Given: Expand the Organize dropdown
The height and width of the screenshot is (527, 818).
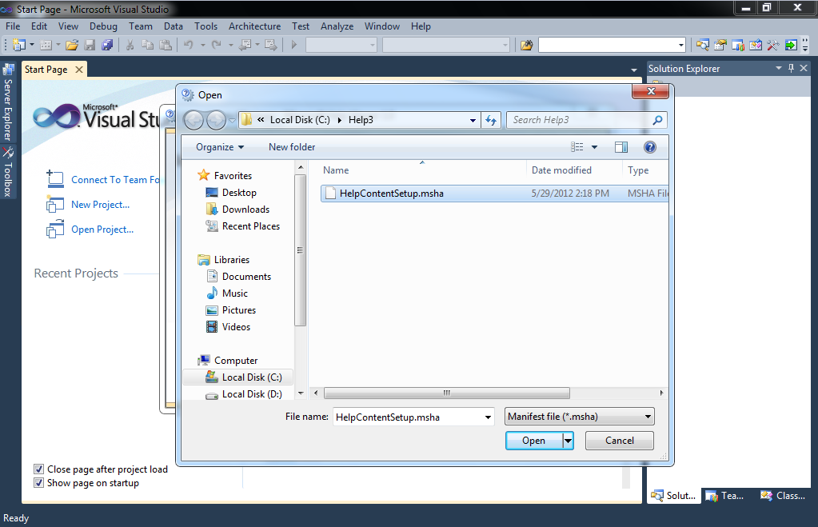Looking at the screenshot, I should pyautogui.click(x=220, y=147).
